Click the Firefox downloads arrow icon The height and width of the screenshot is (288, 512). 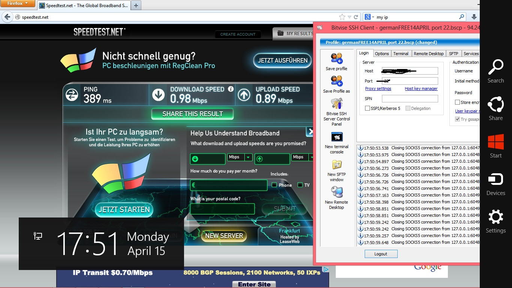click(474, 17)
